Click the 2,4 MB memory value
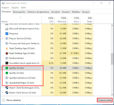 [x=63, y=44]
